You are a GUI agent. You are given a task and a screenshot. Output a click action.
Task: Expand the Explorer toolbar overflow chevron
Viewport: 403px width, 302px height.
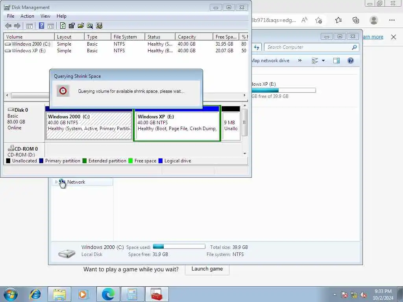[x=299, y=61]
